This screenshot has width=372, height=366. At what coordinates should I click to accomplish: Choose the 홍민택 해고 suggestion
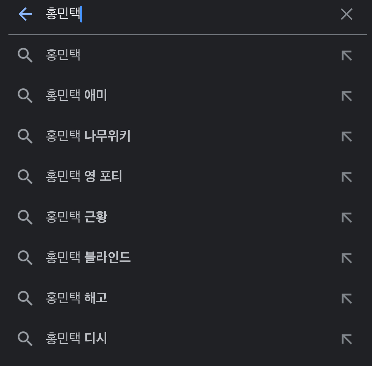(76, 298)
